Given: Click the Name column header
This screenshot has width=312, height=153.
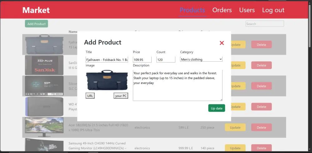Looking at the screenshot, I should [x=73, y=31].
